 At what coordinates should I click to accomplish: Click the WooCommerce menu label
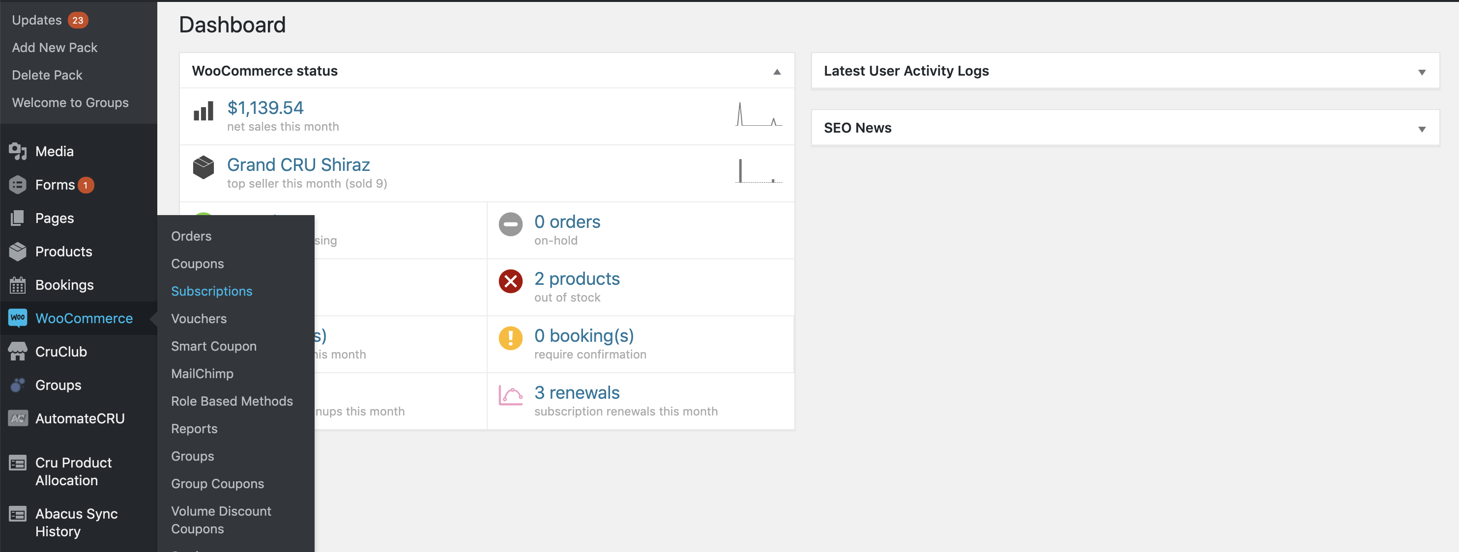coord(84,318)
